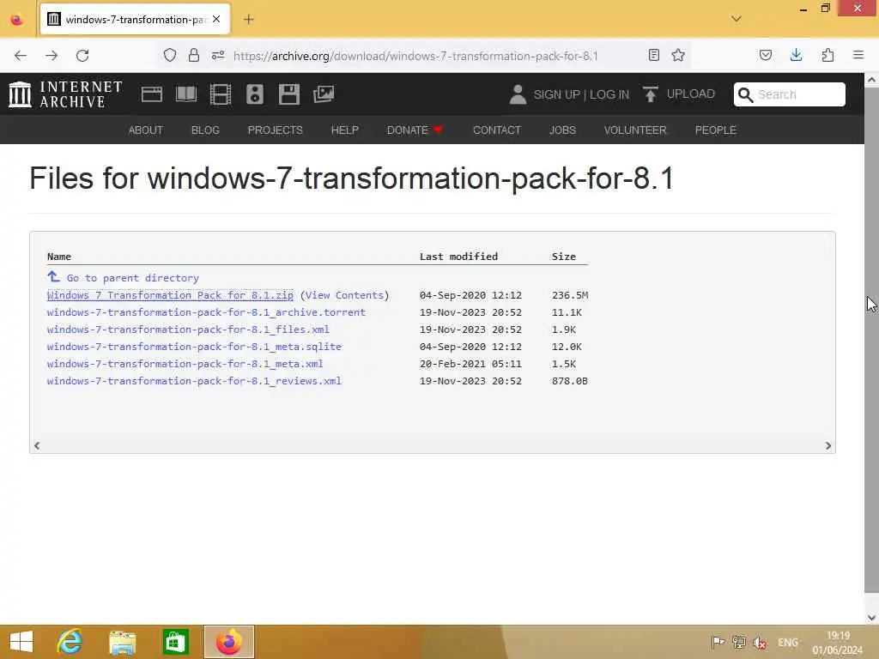The width and height of the screenshot is (879, 659).
Task: Open File Explorer from taskbar
Action: (123, 642)
